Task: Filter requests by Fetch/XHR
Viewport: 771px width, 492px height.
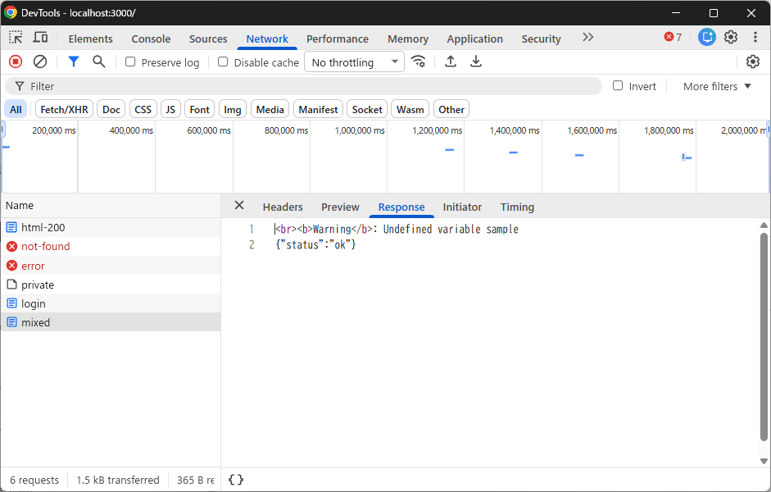Action: click(64, 109)
